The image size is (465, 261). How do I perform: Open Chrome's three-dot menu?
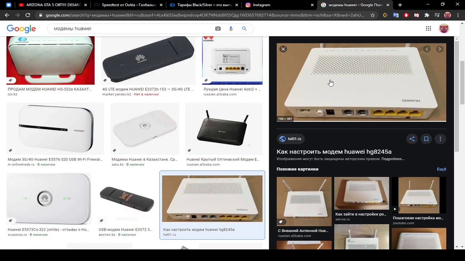(x=458, y=15)
